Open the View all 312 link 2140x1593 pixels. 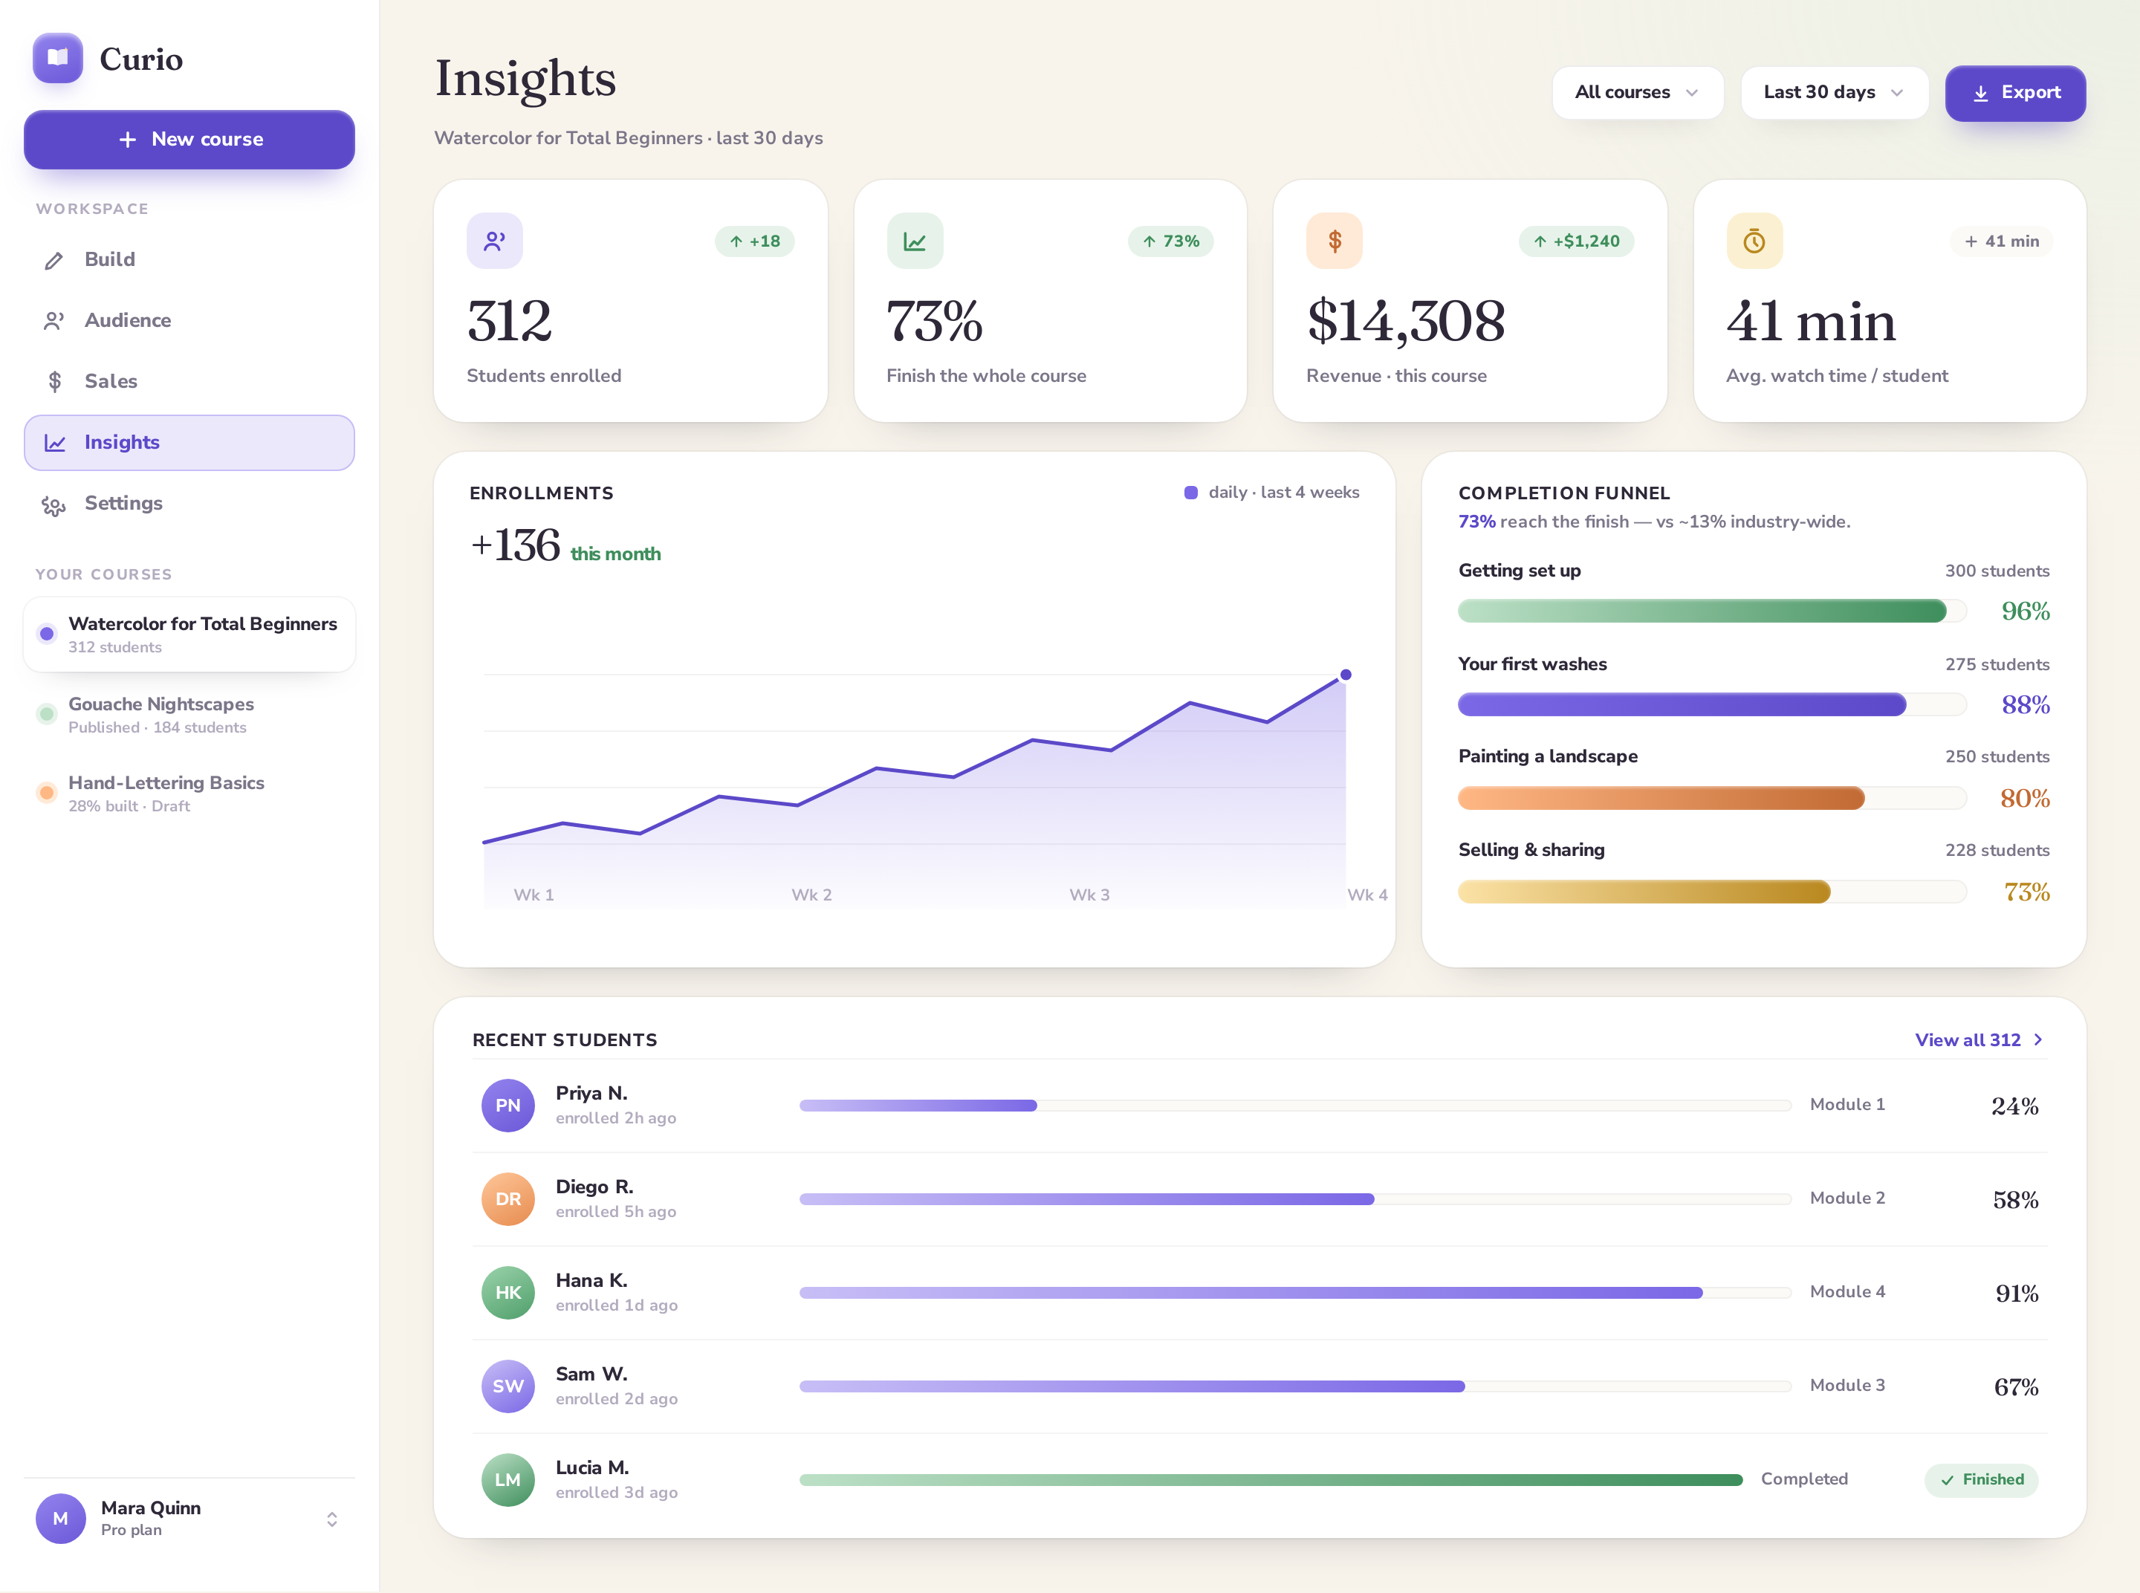click(x=1979, y=1039)
